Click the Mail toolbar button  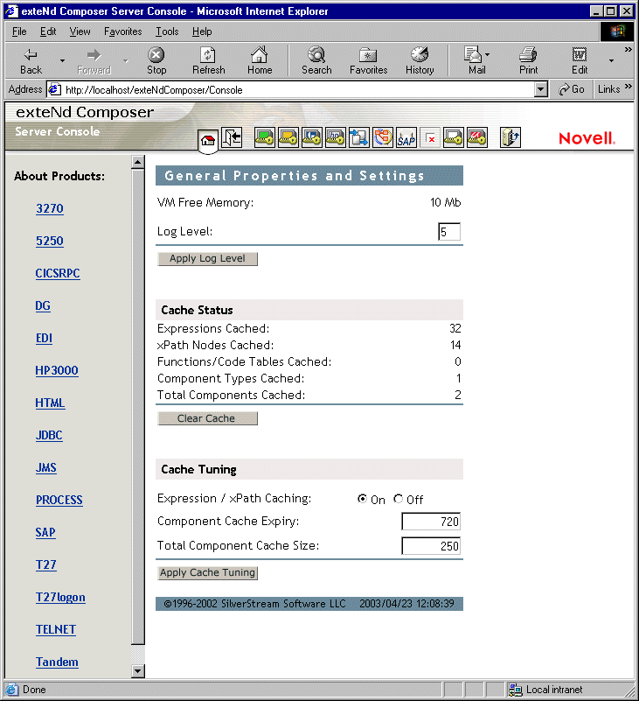click(x=473, y=60)
